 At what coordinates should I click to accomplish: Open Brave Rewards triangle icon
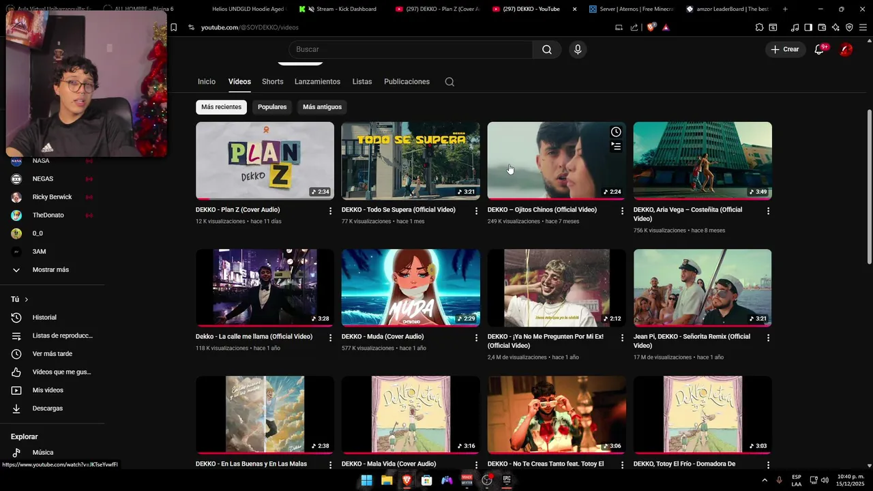point(666,27)
